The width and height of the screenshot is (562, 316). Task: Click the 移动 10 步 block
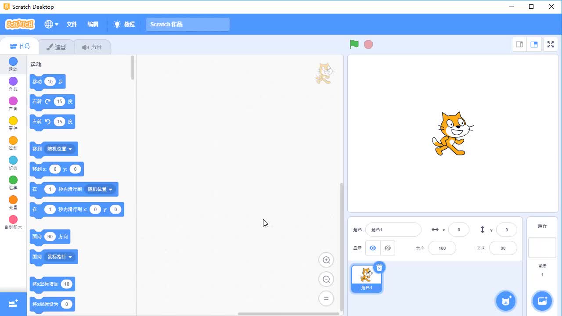[x=47, y=82]
